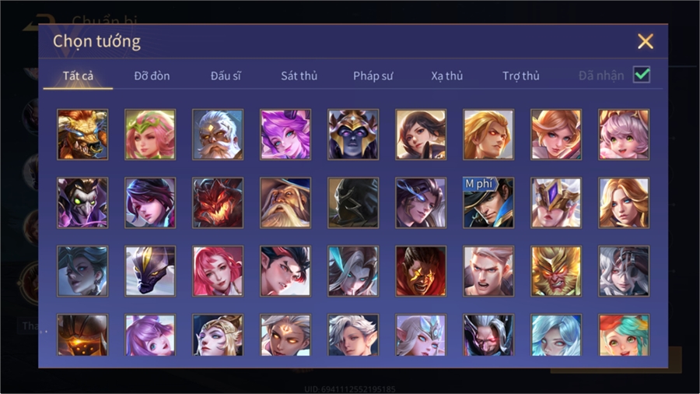Select the orange beast hero portrait

coord(82,135)
